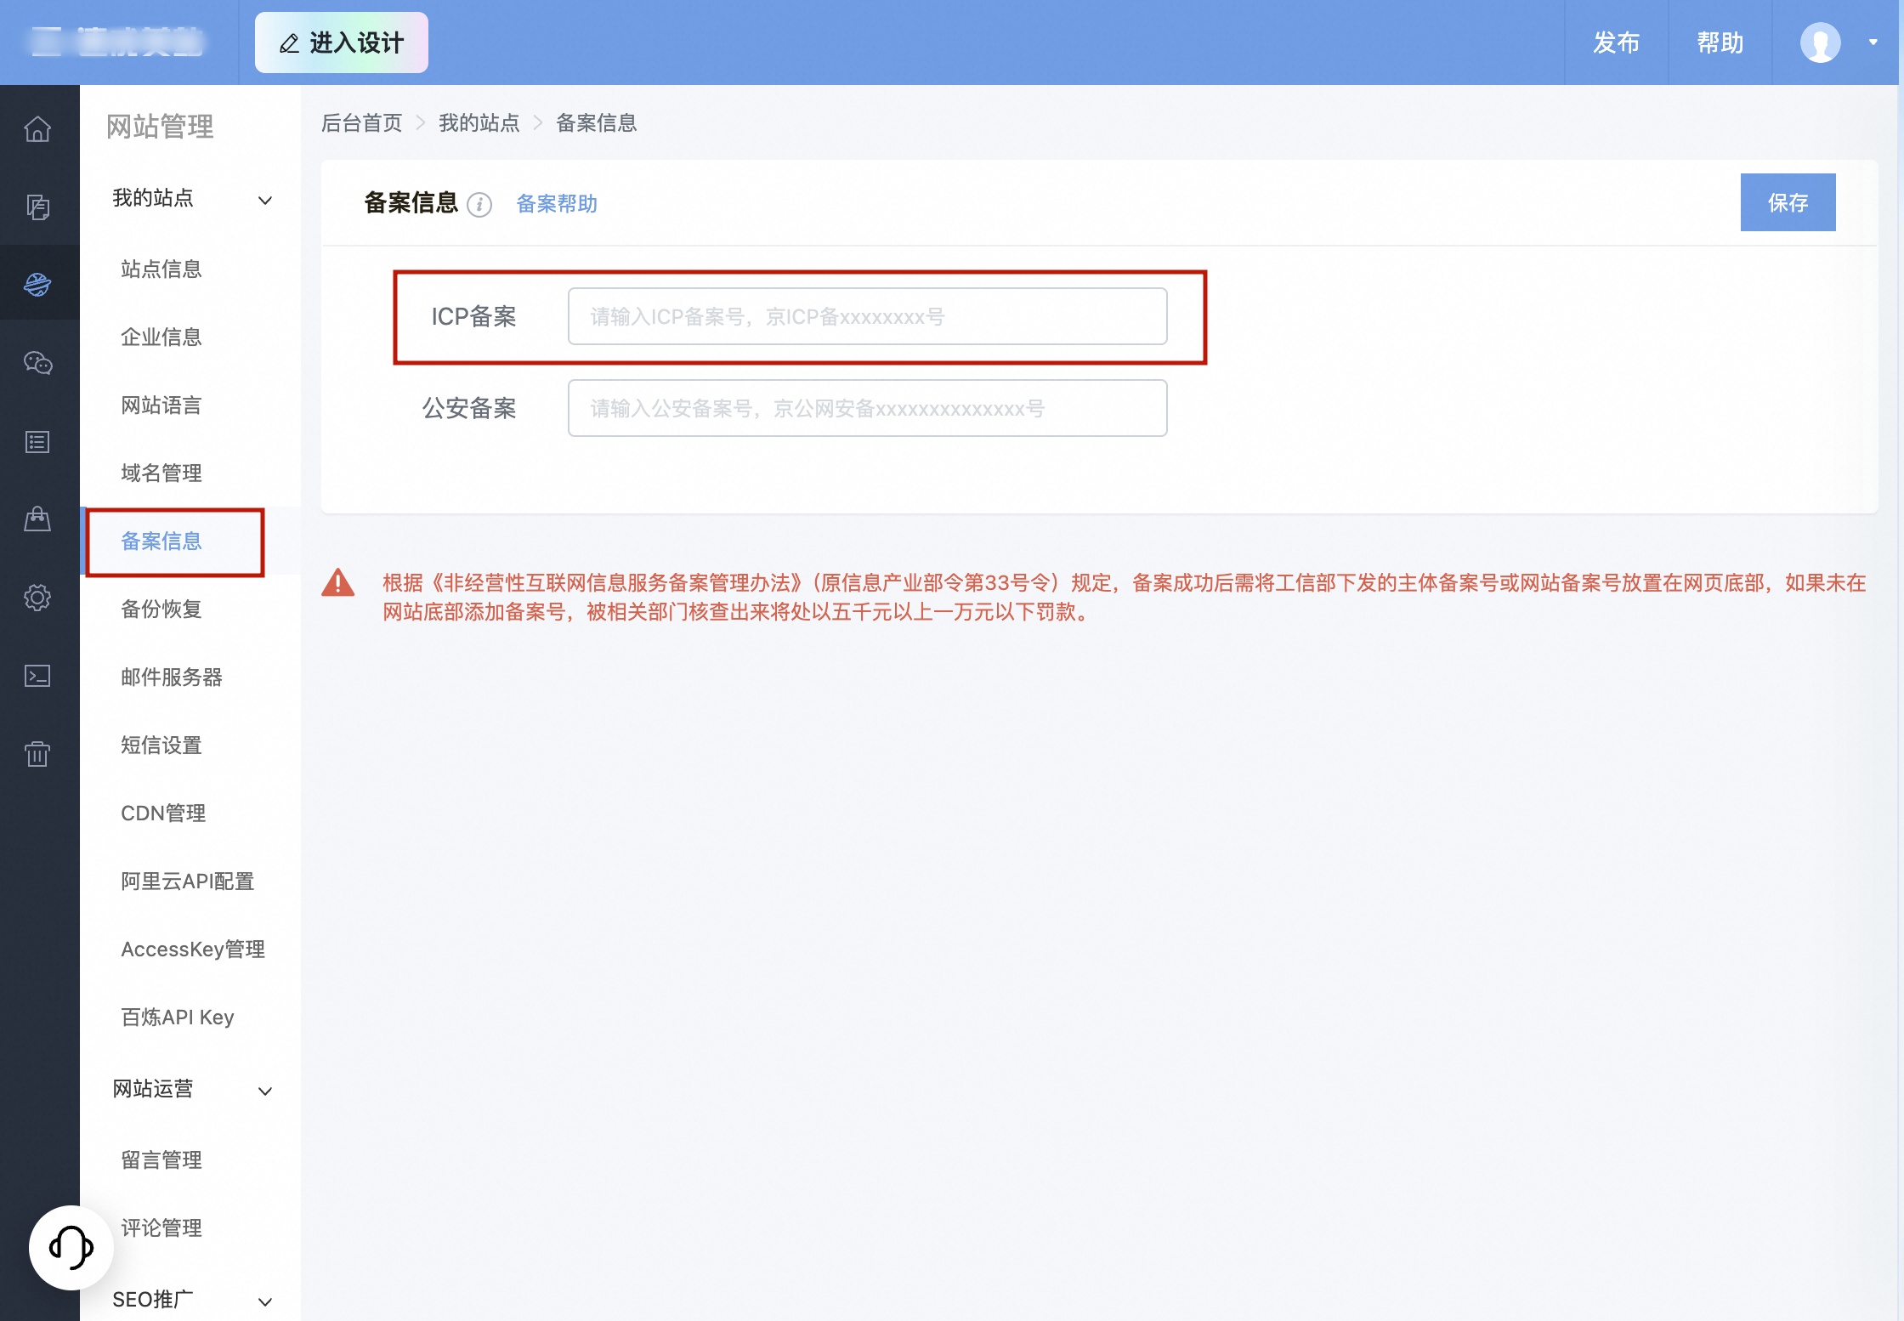Click the ICP备案 number input field

867,316
